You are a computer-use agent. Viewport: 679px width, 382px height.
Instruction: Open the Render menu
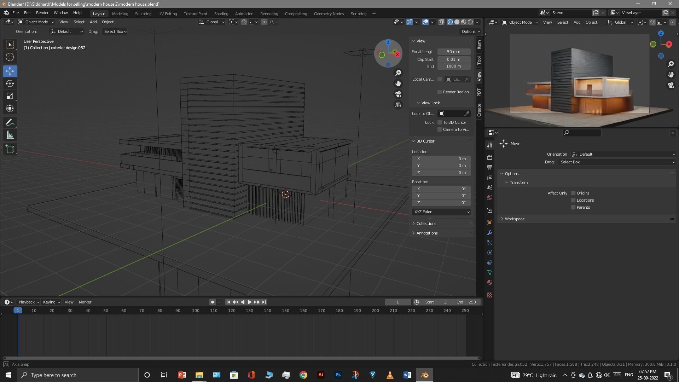(42, 13)
